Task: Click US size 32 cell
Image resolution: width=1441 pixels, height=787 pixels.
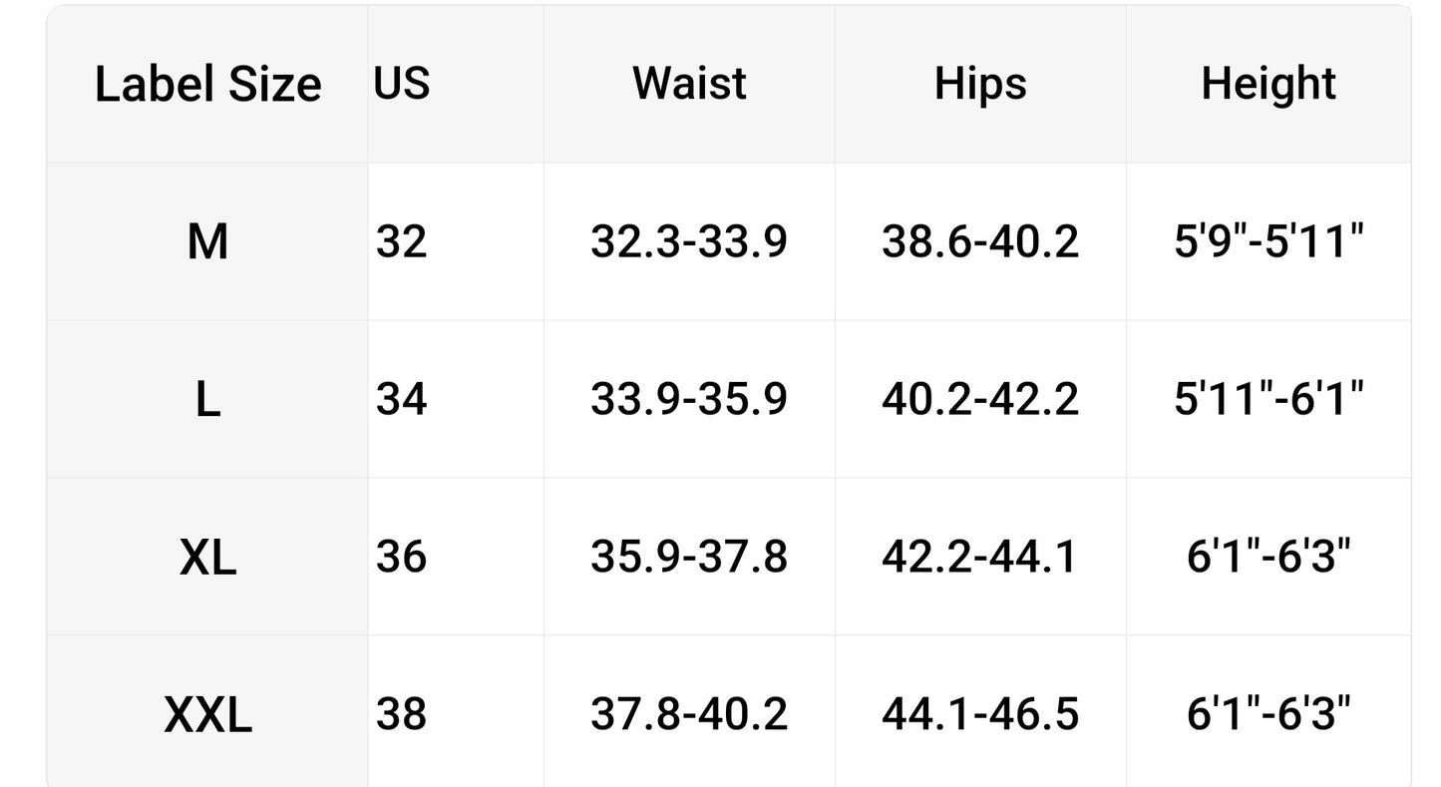Action: 402,241
